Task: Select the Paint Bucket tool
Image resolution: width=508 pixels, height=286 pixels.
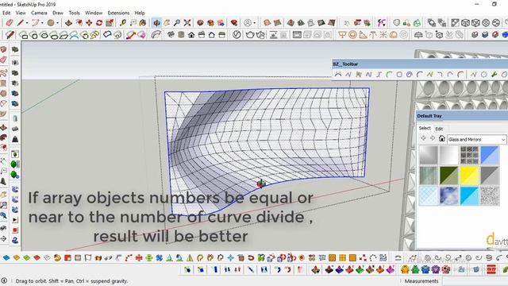Action: click(x=143, y=23)
